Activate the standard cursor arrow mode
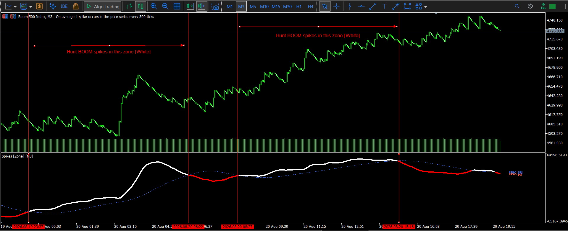568x231 pixels. click(x=325, y=6)
